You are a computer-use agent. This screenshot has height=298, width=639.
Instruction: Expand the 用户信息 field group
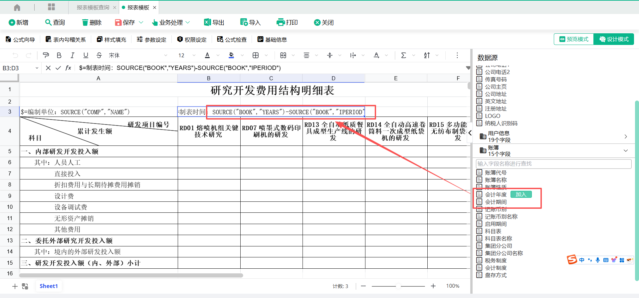click(x=625, y=137)
